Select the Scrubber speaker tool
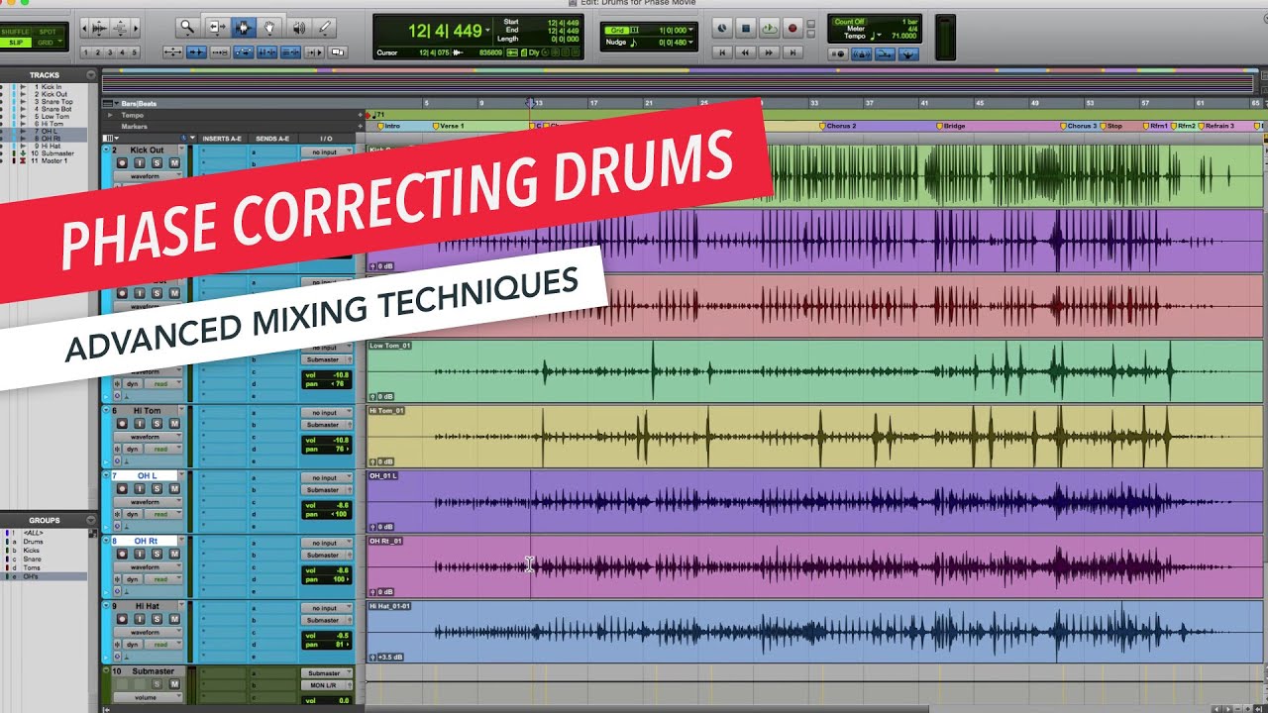Image resolution: width=1268 pixels, height=713 pixels. [x=297, y=28]
